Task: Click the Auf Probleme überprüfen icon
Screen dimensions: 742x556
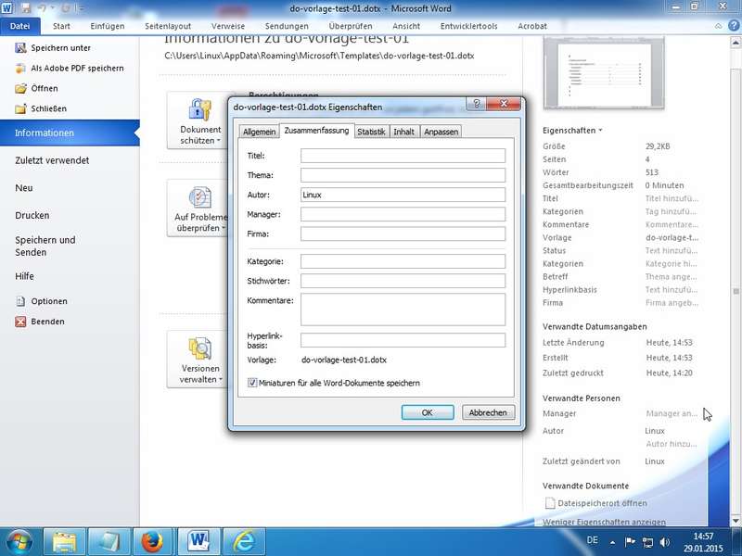Action: (200, 197)
